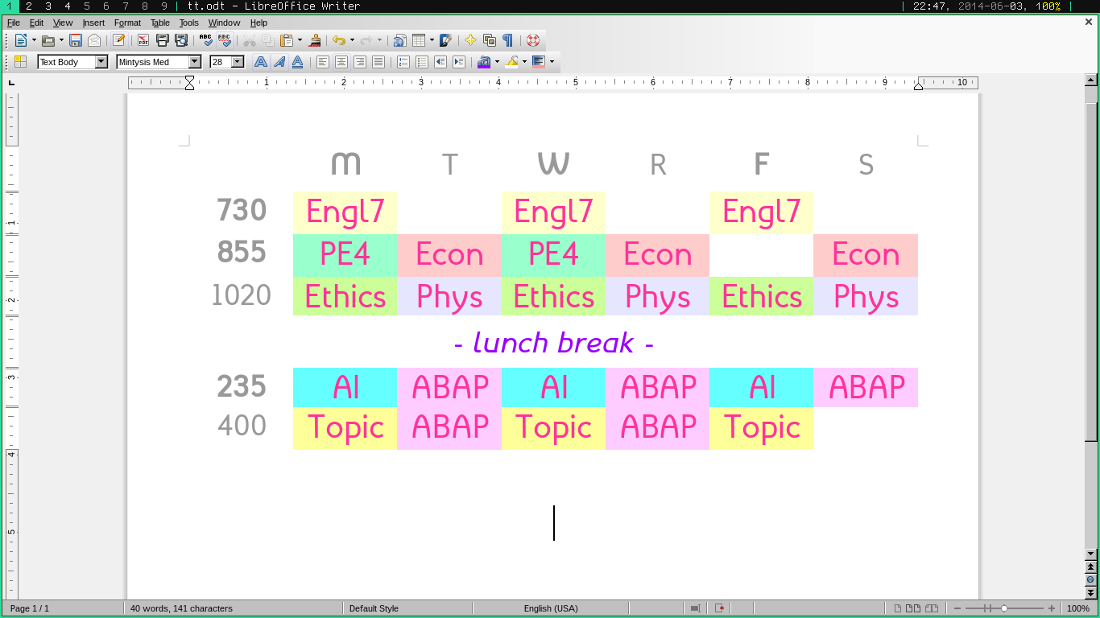Click English (USA) language in status bar
Viewport: 1100px width, 618px height.
point(551,608)
